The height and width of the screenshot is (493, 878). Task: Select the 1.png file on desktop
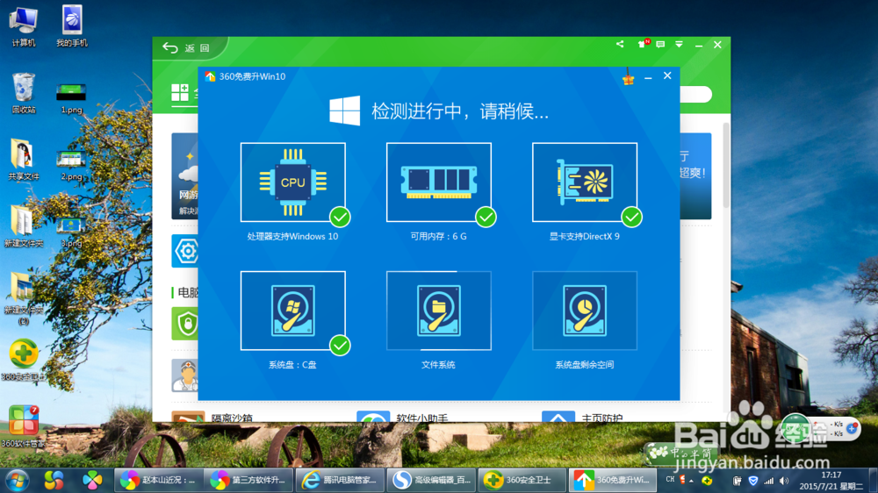[x=71, y=98]
